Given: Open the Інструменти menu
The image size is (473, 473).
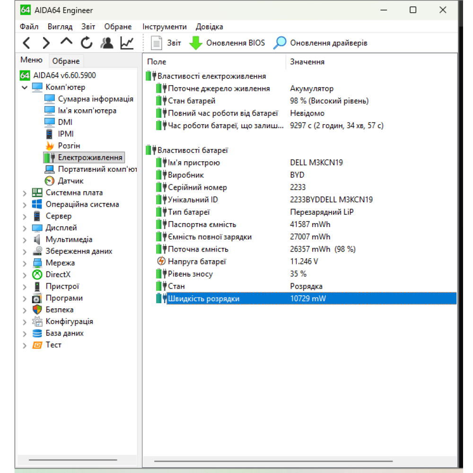Looking at the screenshot, I should click(165, 26).
